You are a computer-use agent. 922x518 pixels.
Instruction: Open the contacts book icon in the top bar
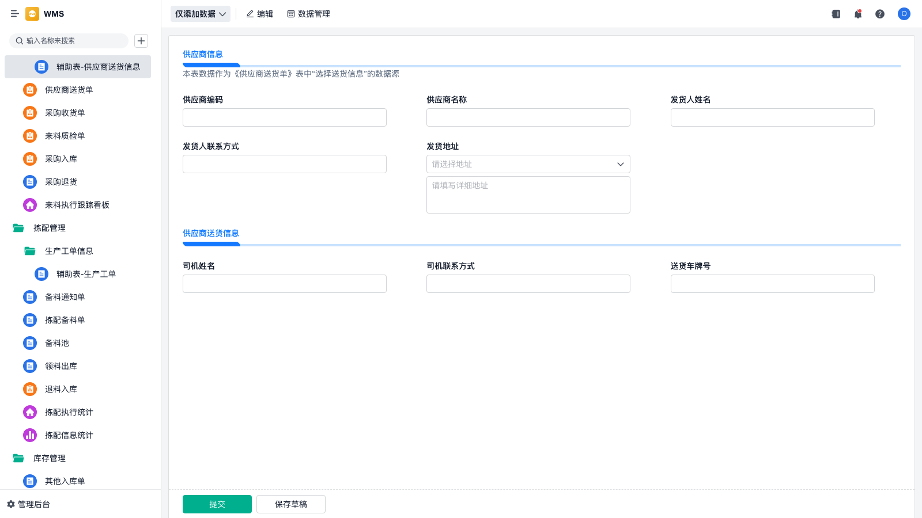tap(836, 14)
